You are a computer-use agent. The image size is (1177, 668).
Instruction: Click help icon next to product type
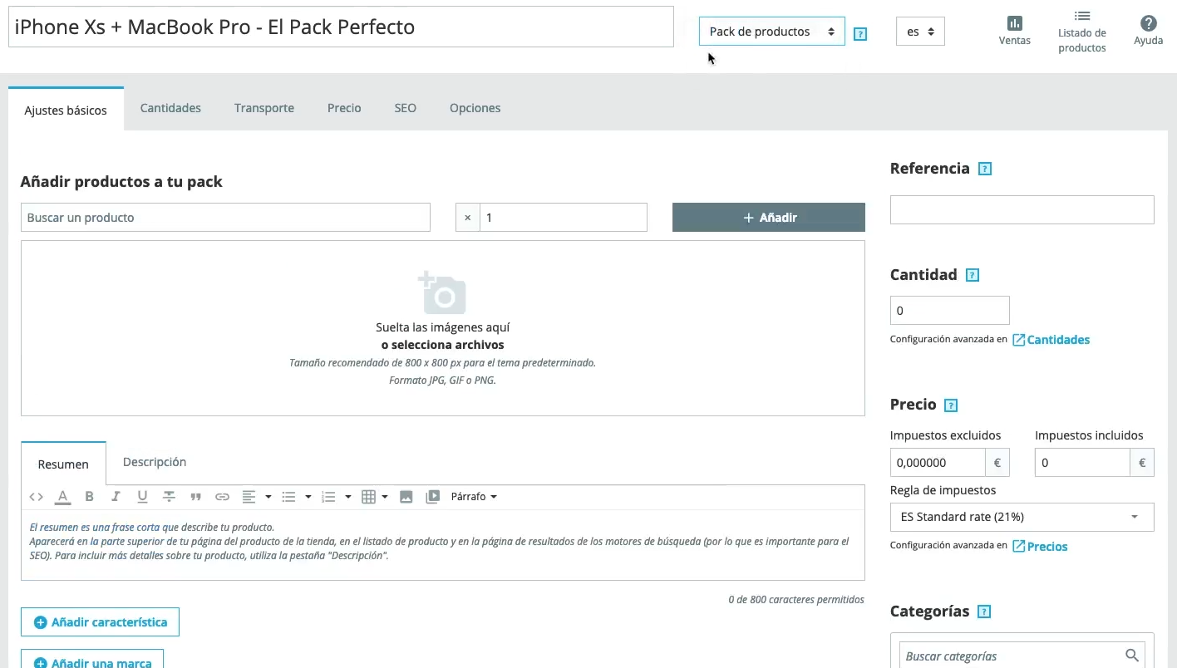pos(860,34)
